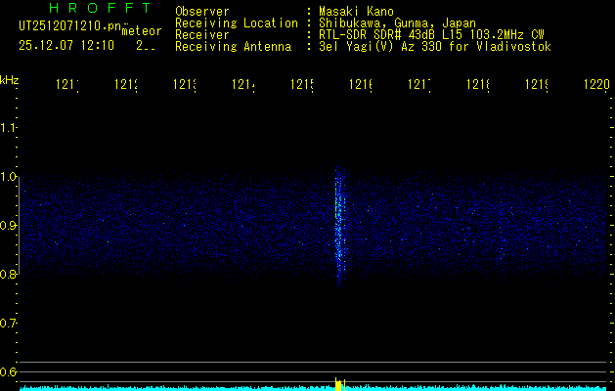Select the 1.0 kHz frequency tick
The width and height of the screenshot is (615, 391).
pos(9,177)
